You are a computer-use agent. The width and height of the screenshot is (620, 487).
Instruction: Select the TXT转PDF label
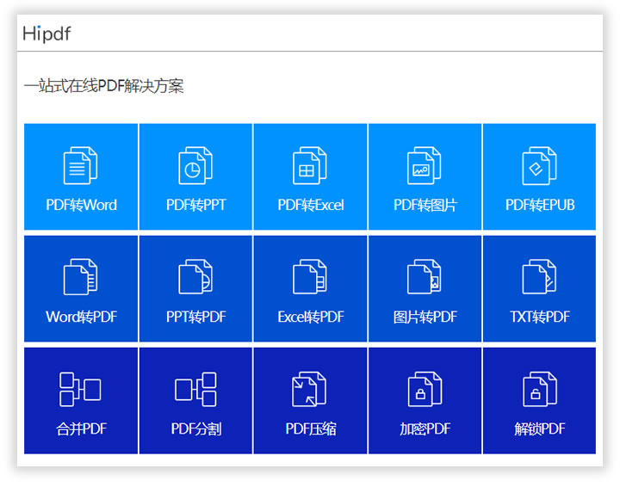pos(540,317)
